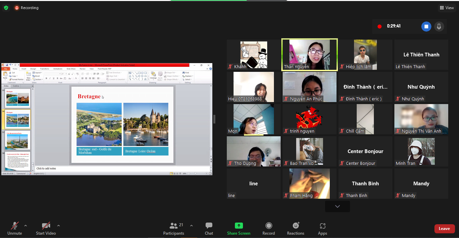Viewport: 459px width, 238px height.
Task: Expand the audio options arrow next to Unmute
Action: 26,226
